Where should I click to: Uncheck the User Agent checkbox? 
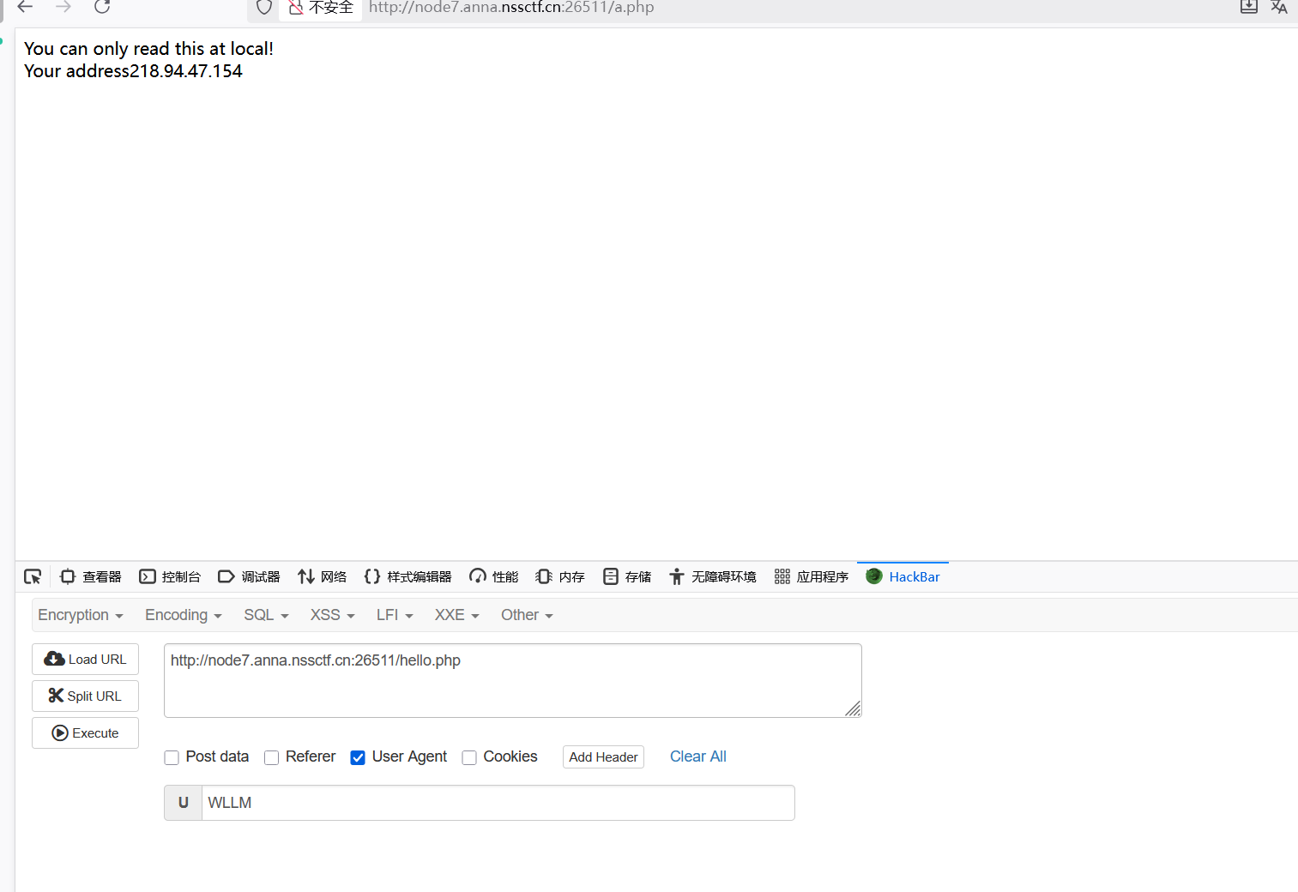(x=358, y=757)
